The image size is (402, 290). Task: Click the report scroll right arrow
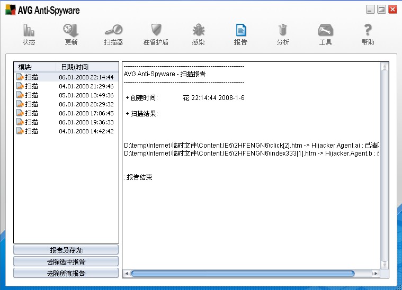(376, 274)
